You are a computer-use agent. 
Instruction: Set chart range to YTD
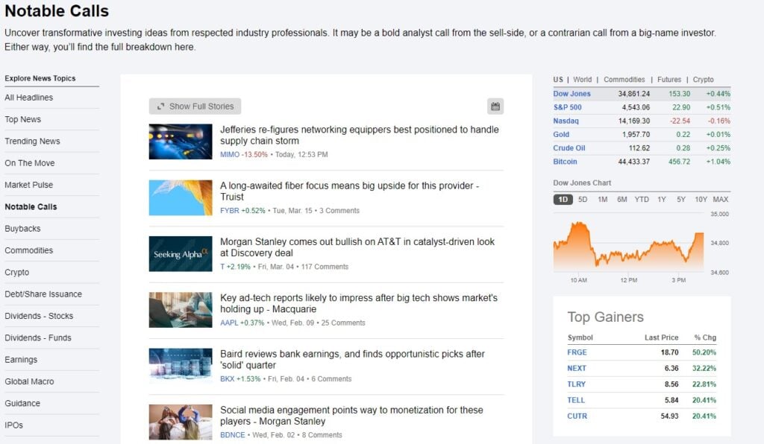click(641, 200)
